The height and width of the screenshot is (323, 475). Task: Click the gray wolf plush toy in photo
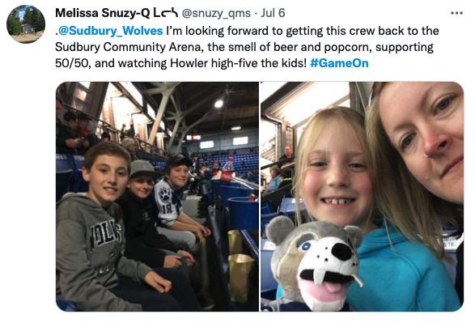315,262
